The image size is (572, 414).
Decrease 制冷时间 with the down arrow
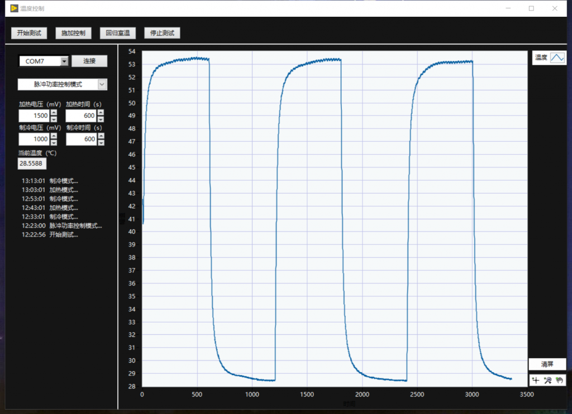[x=101, y=142]
